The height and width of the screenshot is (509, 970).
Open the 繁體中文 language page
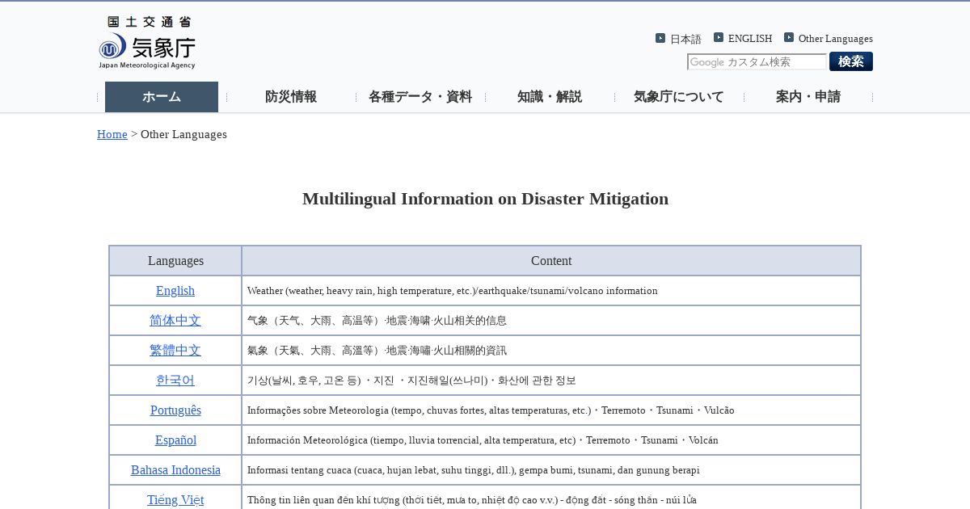point(175,351)
